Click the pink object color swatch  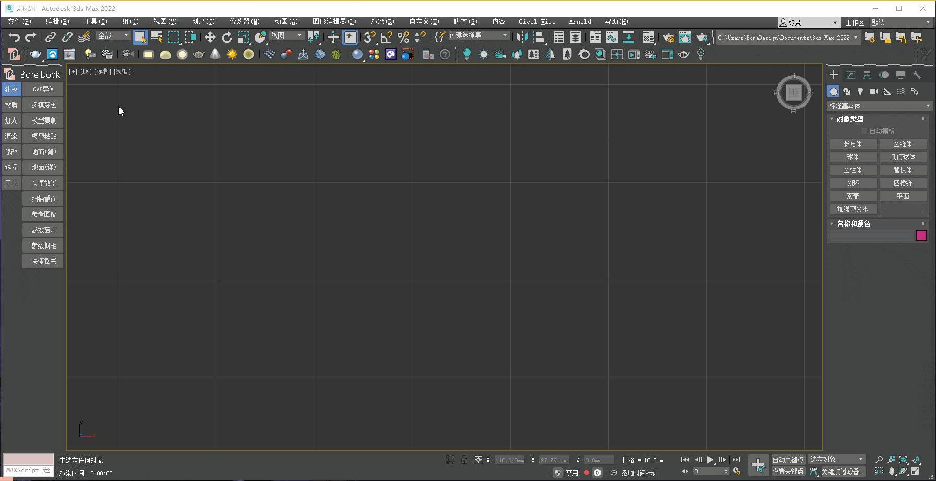[921, 236]
